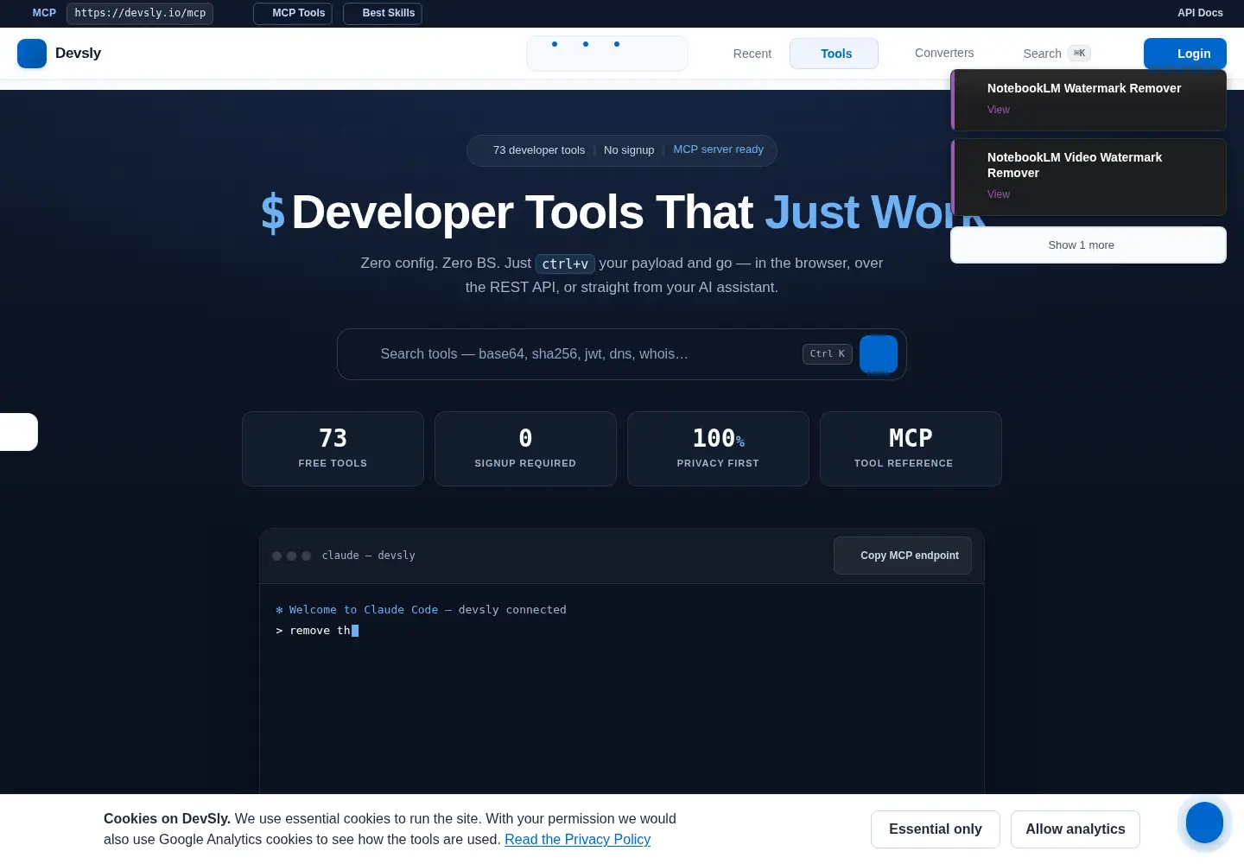This screenshot has width=1244, height=864.
Task: Click the Login button
Action: tap(1185, 54)
